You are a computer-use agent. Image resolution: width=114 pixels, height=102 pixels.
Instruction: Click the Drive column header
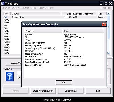[x=7, y=14]
